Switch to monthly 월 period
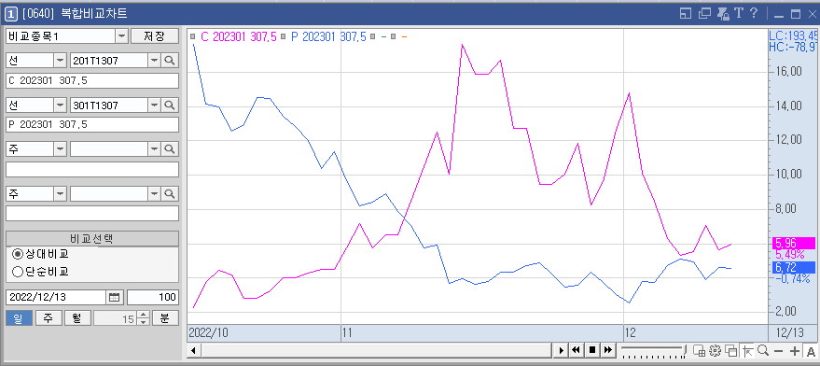 point(78,317)
